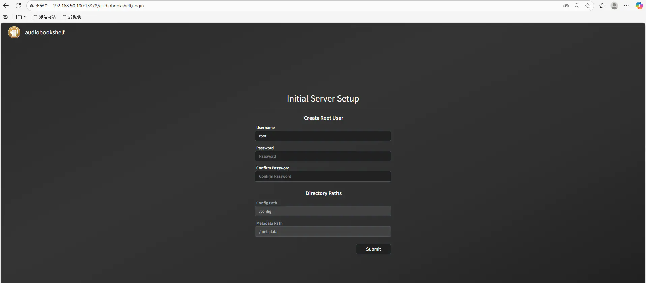Click the browser address bar URL

tap(98, 6)
